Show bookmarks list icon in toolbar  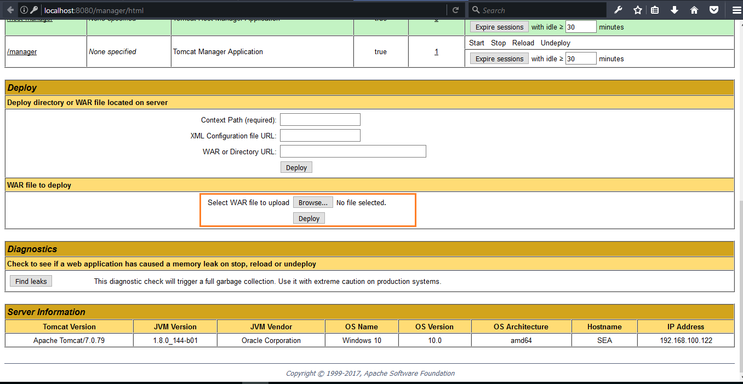[655, 10]
